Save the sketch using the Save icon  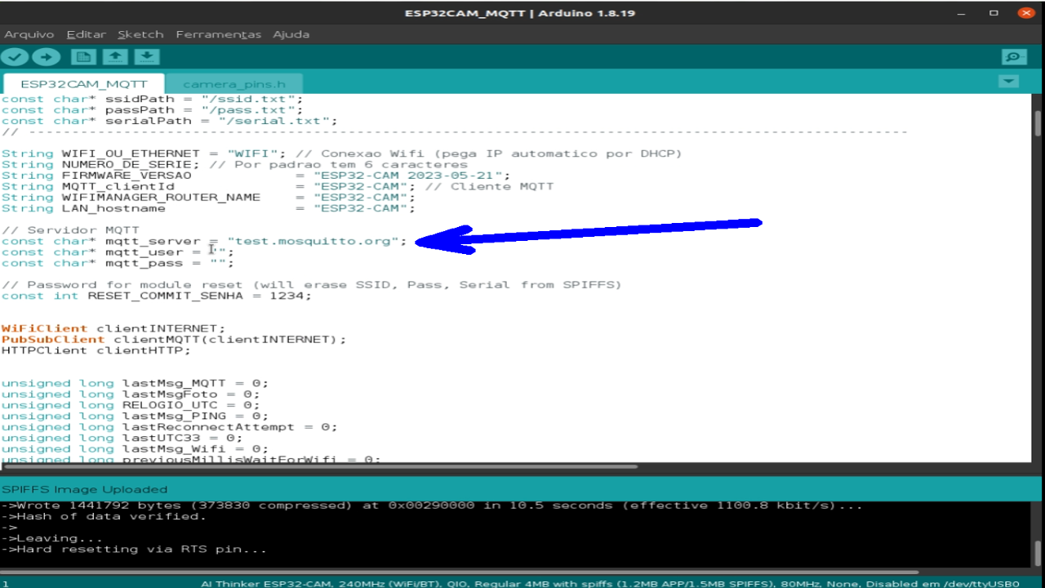tap(146, 56)
